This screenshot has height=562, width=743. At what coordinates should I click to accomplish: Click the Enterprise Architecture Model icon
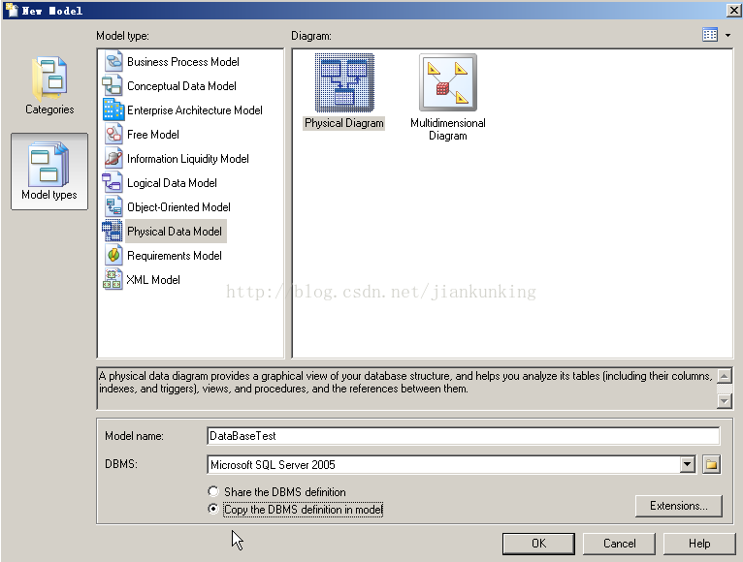[x=113, y=109]
